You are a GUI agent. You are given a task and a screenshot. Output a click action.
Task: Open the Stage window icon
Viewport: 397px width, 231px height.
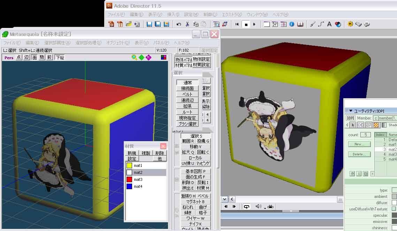[x=267, y=24]
